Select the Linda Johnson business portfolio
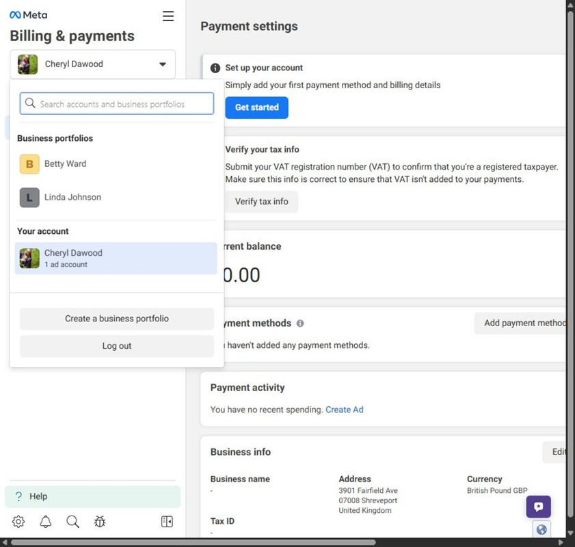Viewport: 575px width, 547px height. click(117, 197)
